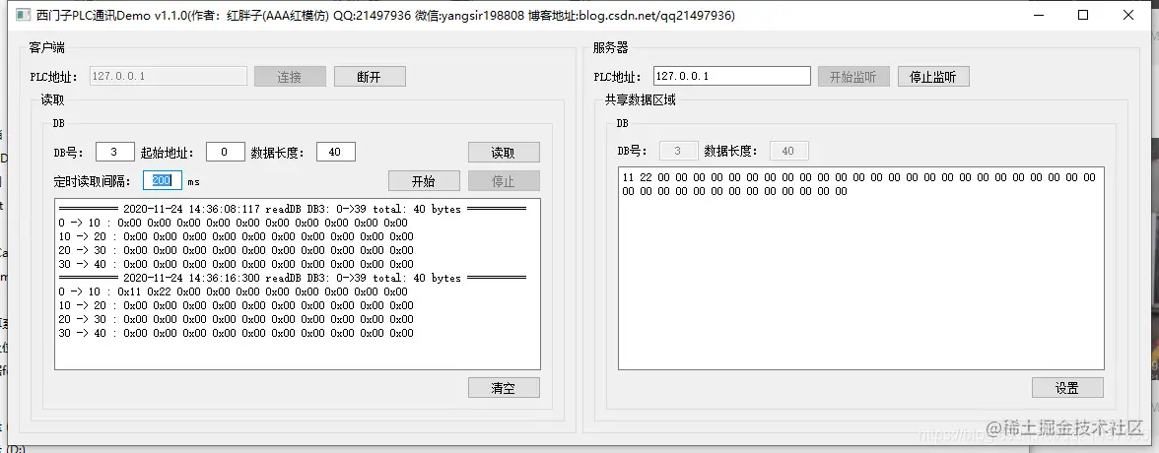Viewport: 1159px width, 453px height.
Task: Click the log header line at 14:36:16:300
Action: tap(293, 278)
